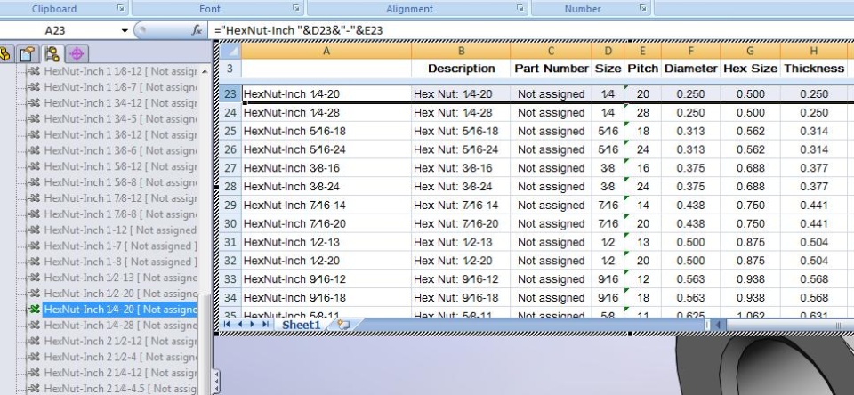Screen dimensions: 854x395
Task: Select column E header
Action: coord(642,51)
